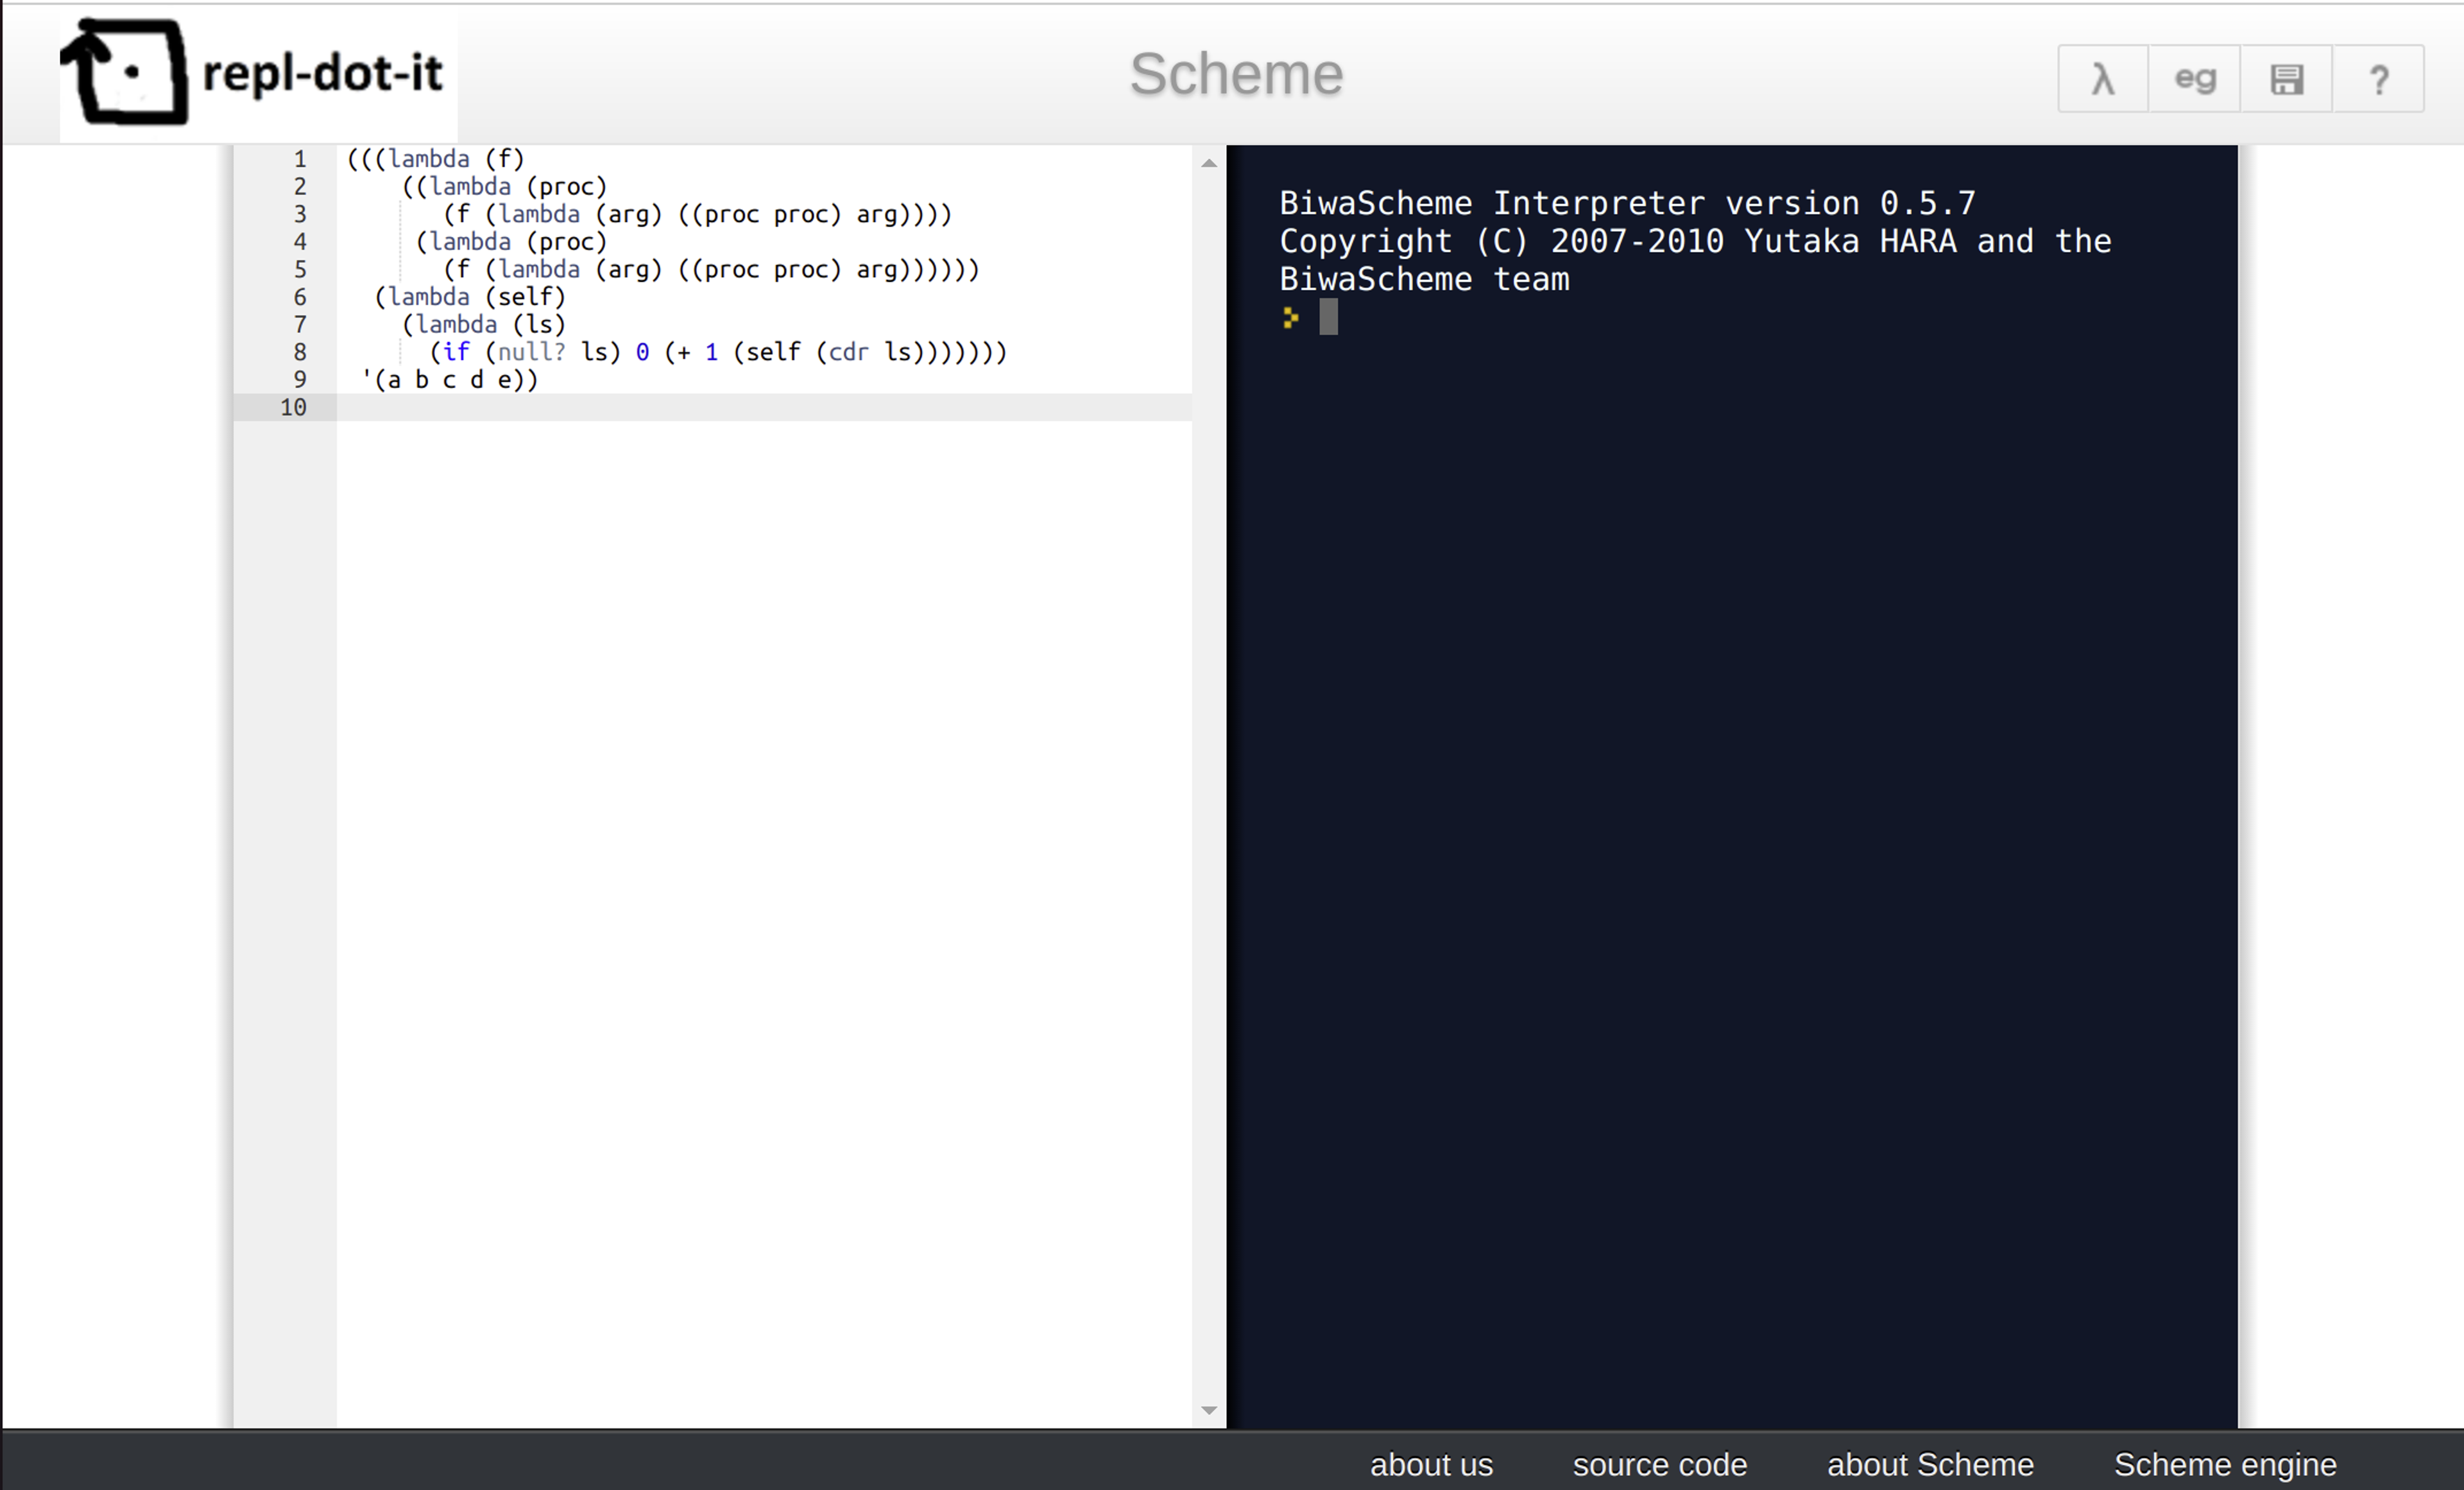Click "BiwaScheme Interpreter version 0.5.7" console text
The image size is (2464, 1490).
click(x=1628, y=203)
